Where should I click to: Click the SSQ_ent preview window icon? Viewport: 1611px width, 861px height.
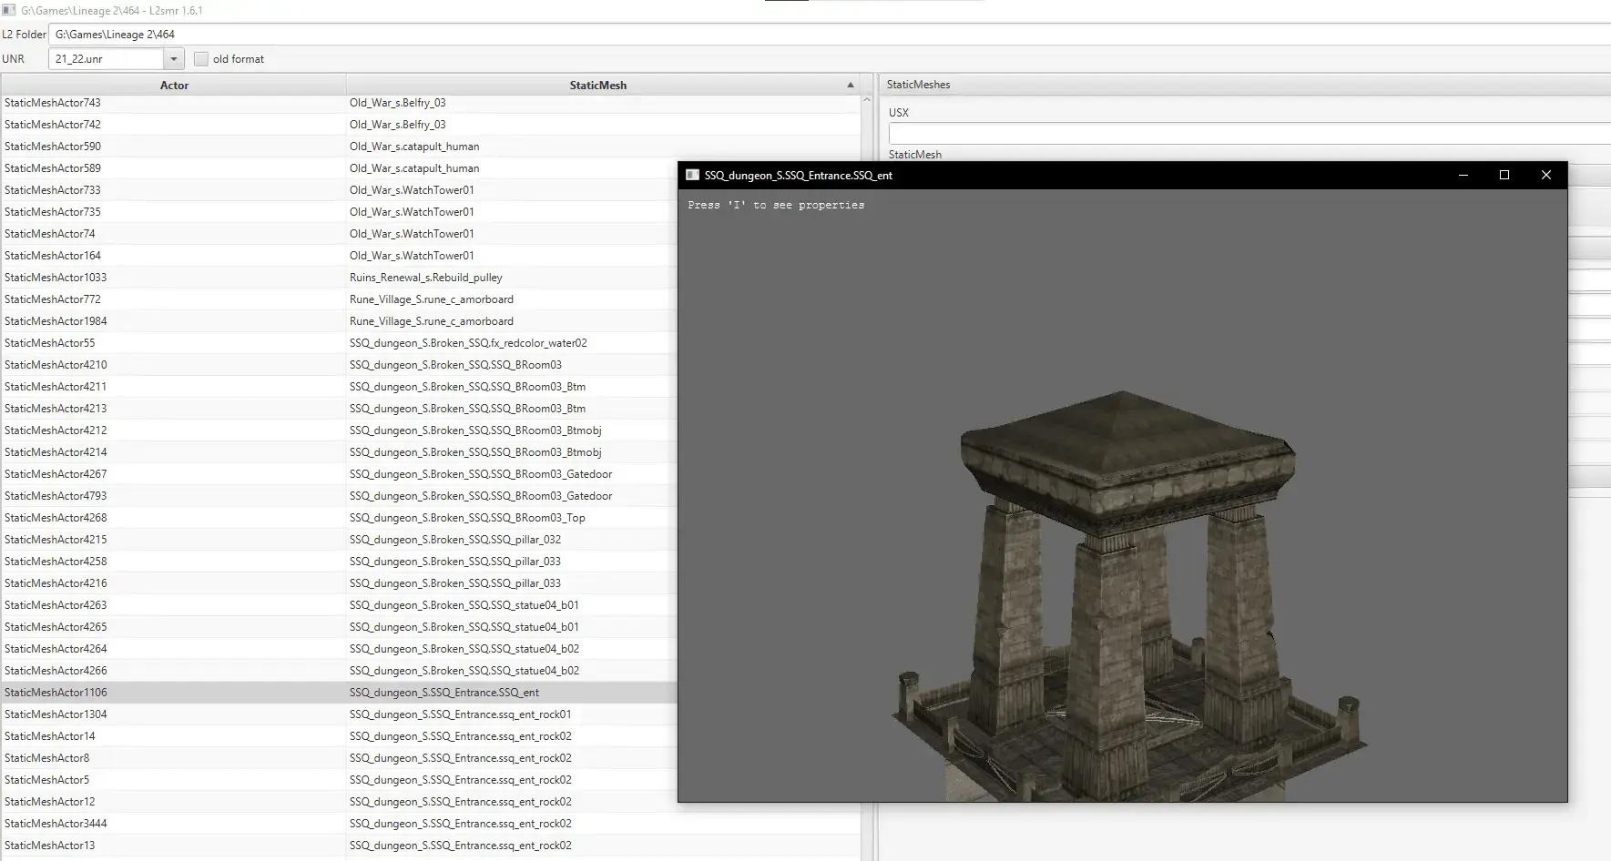coord(692,175)
